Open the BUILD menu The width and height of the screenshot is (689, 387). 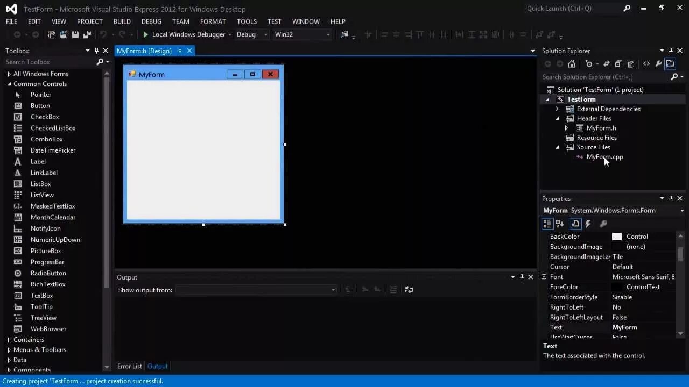tap(122, 21)
